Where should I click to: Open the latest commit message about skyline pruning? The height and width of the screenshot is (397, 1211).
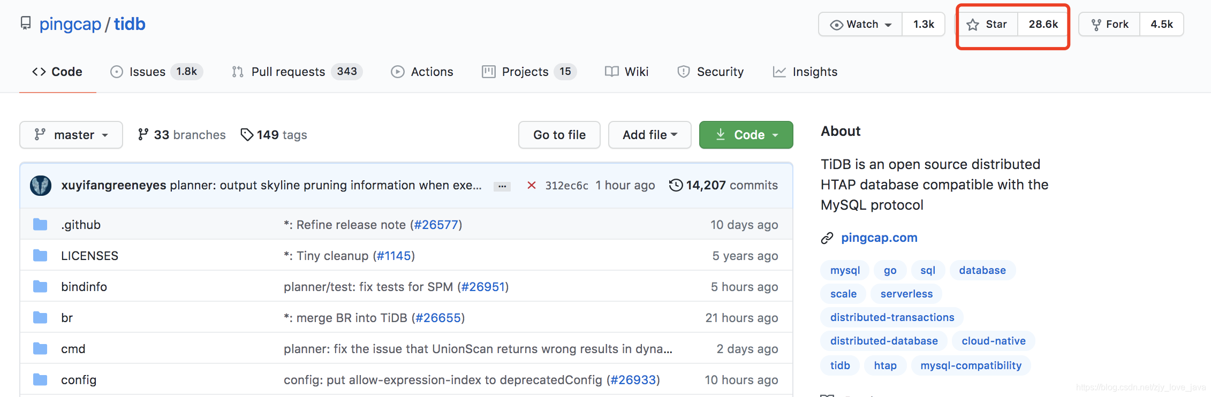pyautogui.click(x=326, y=185)
